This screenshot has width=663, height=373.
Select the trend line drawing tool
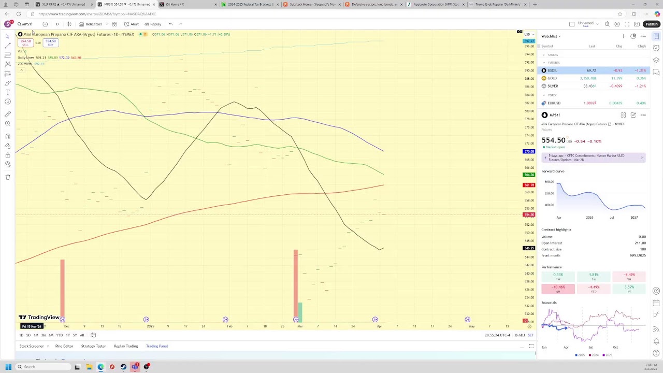tap(7, 46)
